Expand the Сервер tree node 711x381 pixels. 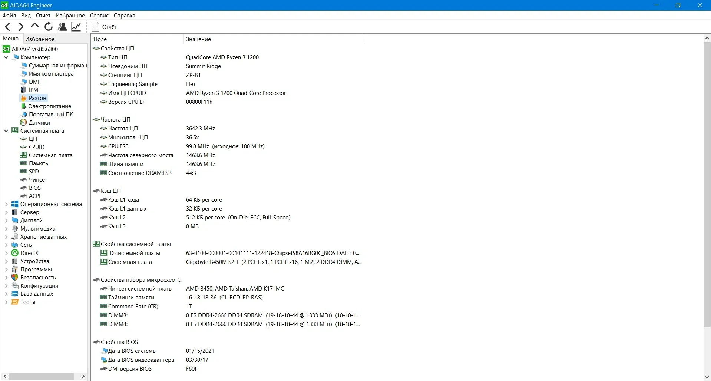point(6,212)
